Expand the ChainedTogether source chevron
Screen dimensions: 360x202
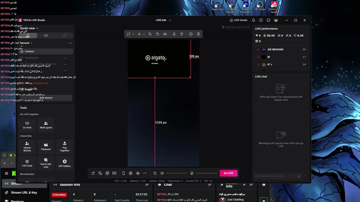[x=65, y=64]
